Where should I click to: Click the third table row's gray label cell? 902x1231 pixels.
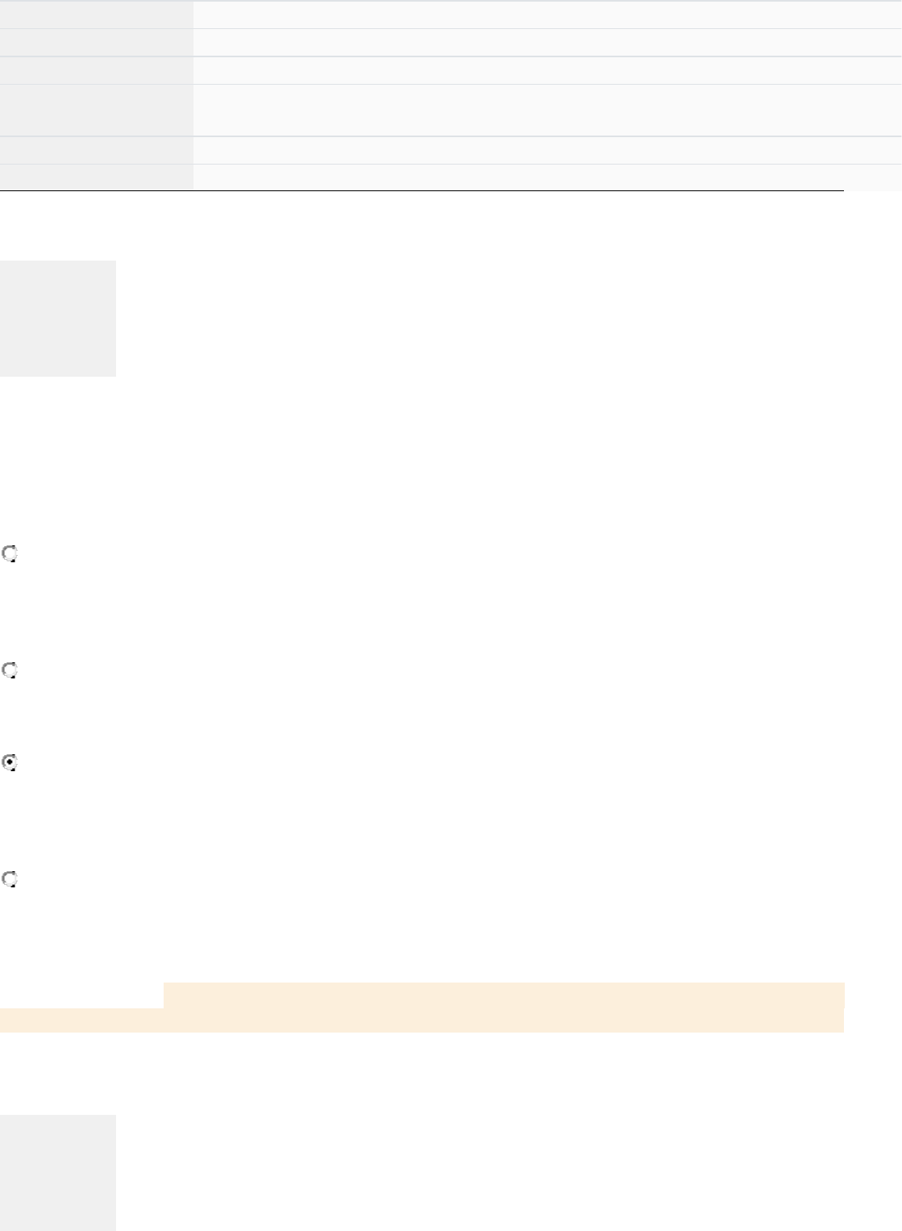tap(96, 70)
